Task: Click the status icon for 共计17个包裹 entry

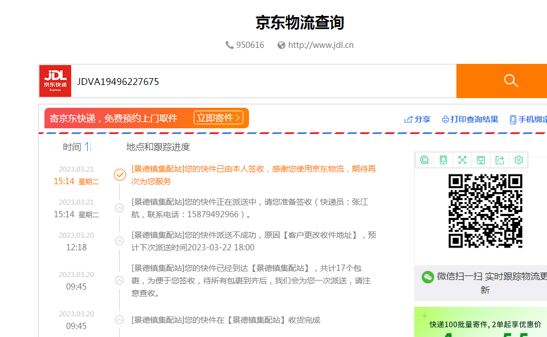Action: coord(119,281)
